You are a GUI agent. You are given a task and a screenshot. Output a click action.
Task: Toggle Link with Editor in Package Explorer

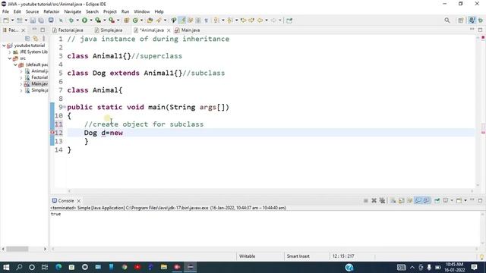(x=36, y=39)
